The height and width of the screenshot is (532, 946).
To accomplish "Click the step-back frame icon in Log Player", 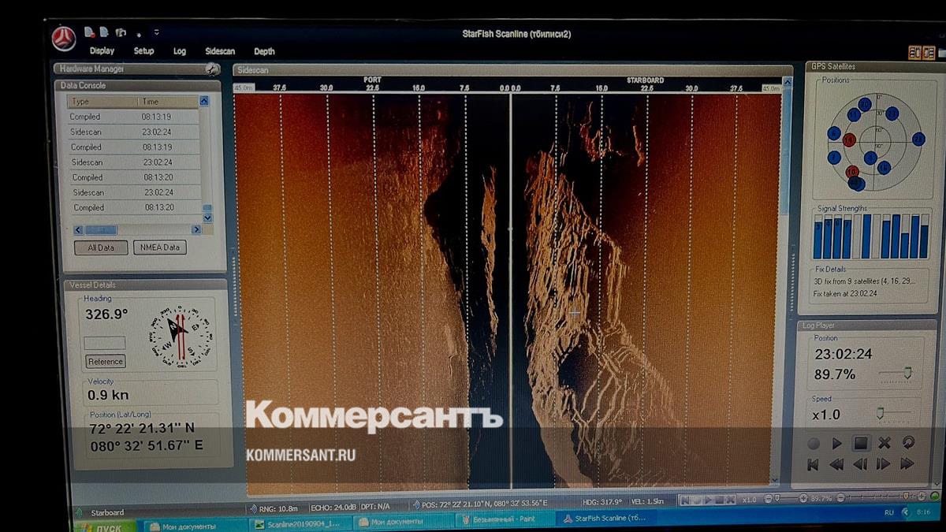I will tap(860, 464).
